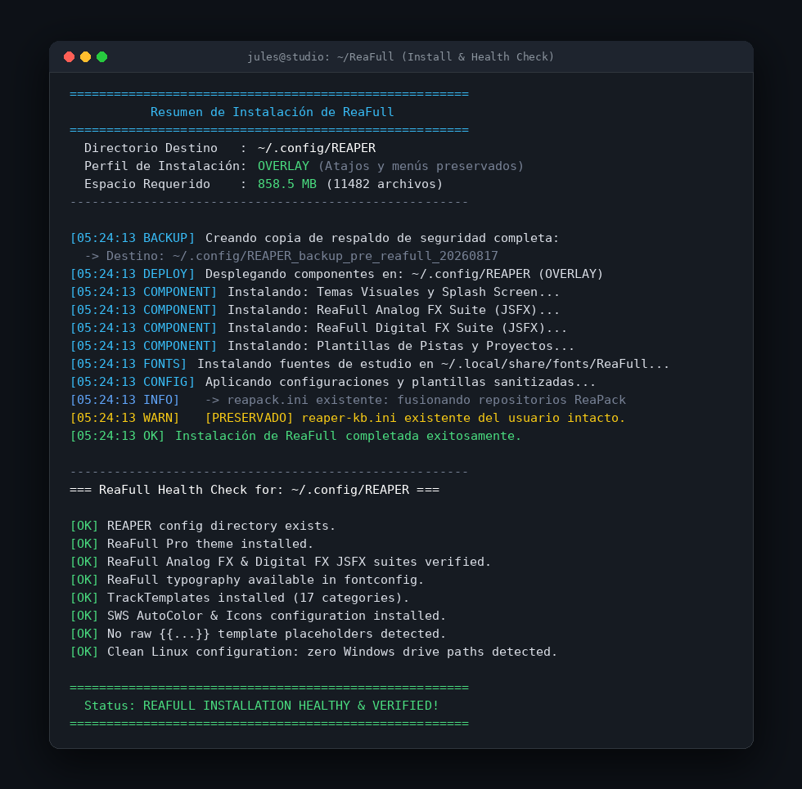The height and width of the screenshot is (789, 802).
Task: Click 'REAPER config directory exists.' line
Action: click(x=221, y=526)
